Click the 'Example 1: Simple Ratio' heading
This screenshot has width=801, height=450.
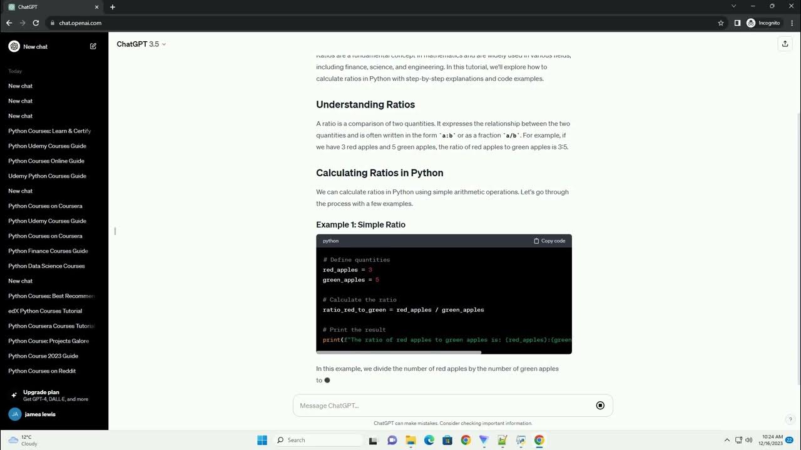[x=360, y=224]
